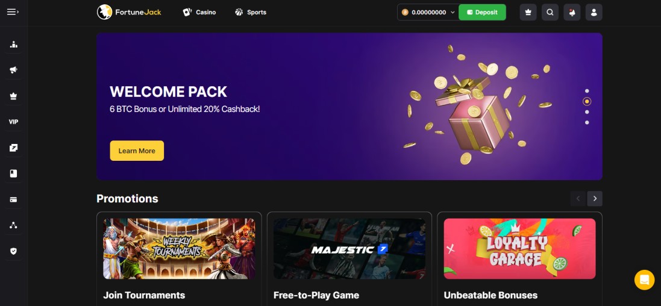The width and height of the screenshot is (661, 306).
Task: Open the Loyalty Garage promotion thumbnail
Action: [x=519, y=249]
